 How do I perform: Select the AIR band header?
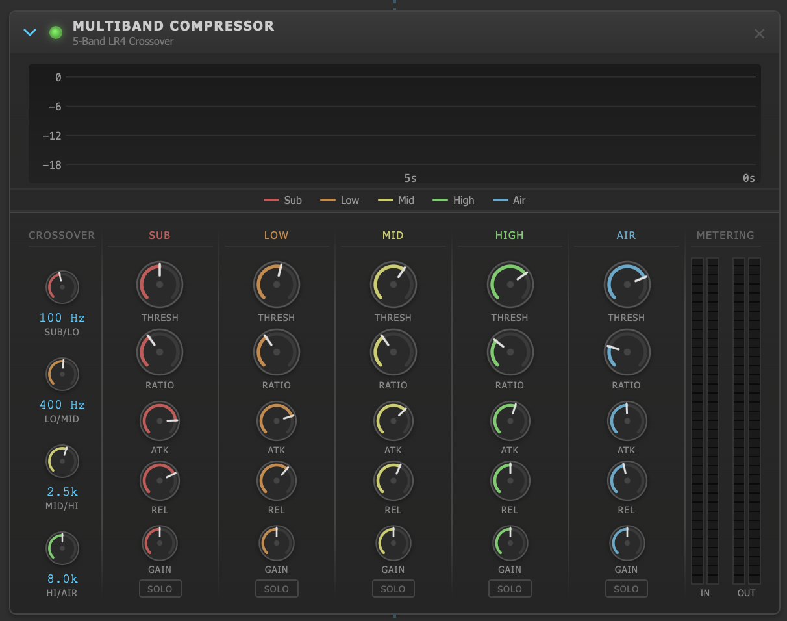tap(626, 235)
